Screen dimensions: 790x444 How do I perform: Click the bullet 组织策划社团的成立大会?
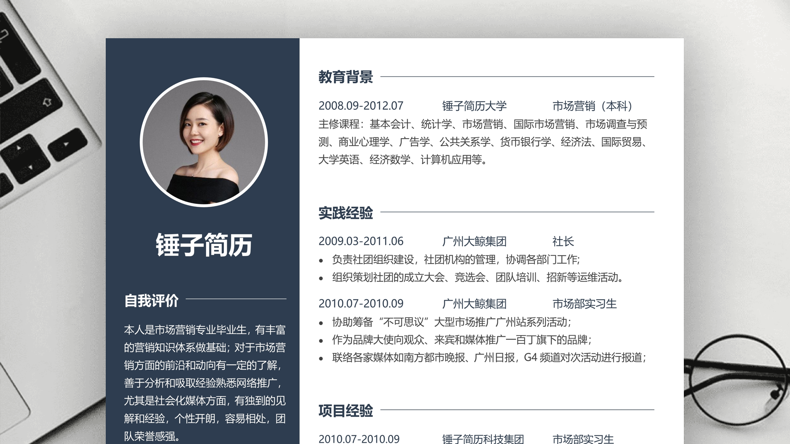[479, 277]
